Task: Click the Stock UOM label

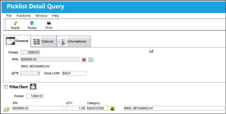Action: coord(52,73)
